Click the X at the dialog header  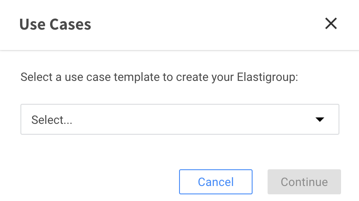(x=331, y=24)
